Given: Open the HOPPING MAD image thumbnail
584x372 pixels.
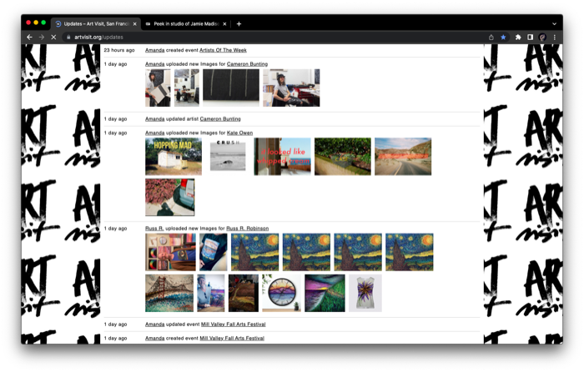Looking at the screenshot, I should pyautogui.click(x=174, y=157).
